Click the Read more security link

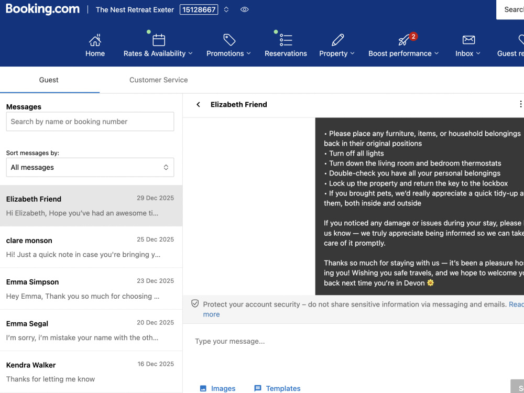click(516, 304)
